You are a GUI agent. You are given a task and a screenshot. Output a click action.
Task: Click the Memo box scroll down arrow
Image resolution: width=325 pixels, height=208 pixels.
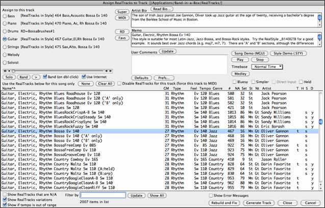320,45
